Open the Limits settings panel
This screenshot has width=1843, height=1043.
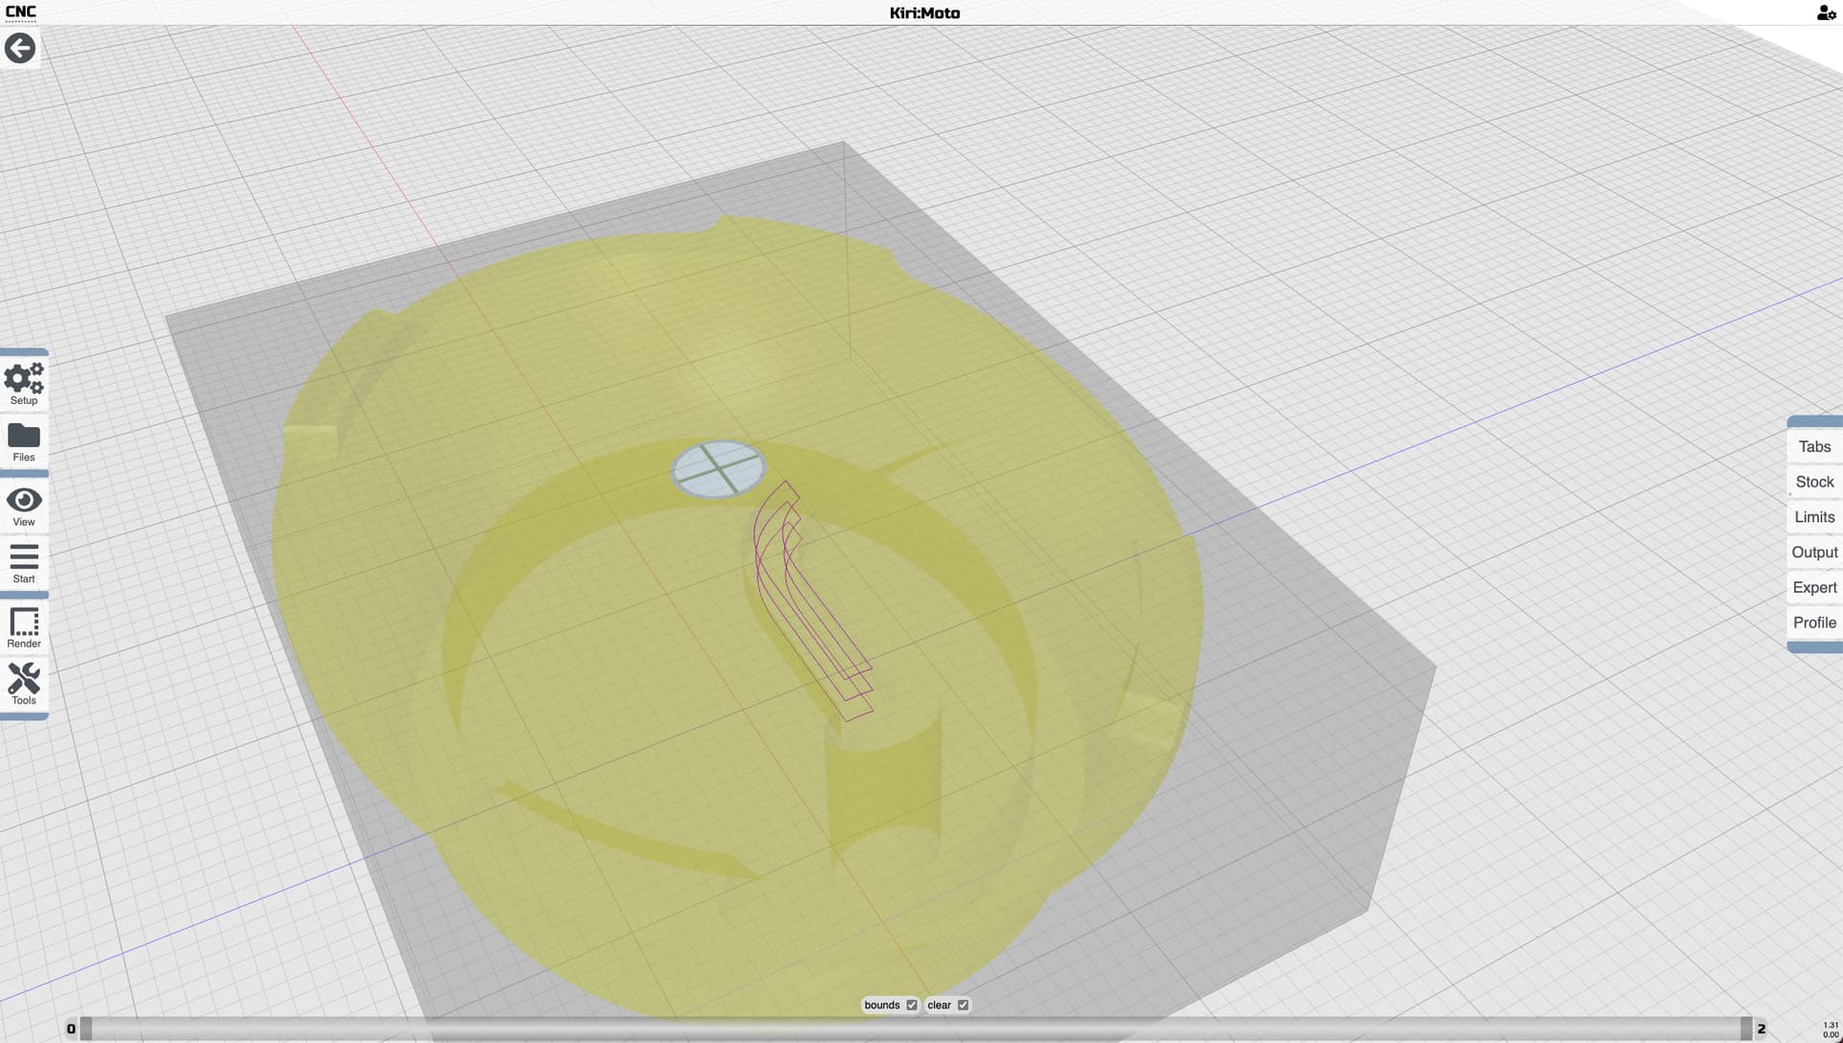pos(1814,517)
